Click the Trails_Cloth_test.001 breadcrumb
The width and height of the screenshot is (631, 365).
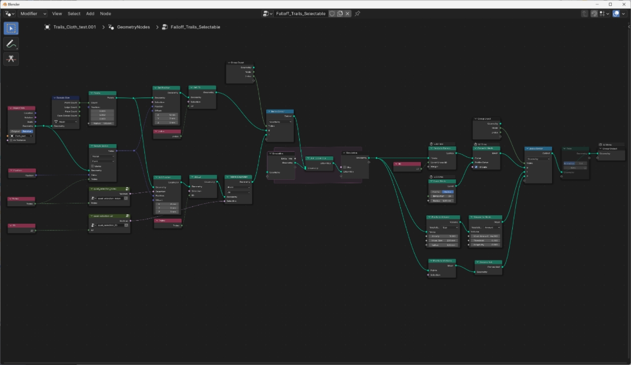[74, 27]
